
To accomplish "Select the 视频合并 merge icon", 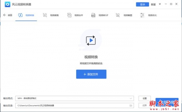I will click(69, 15).
